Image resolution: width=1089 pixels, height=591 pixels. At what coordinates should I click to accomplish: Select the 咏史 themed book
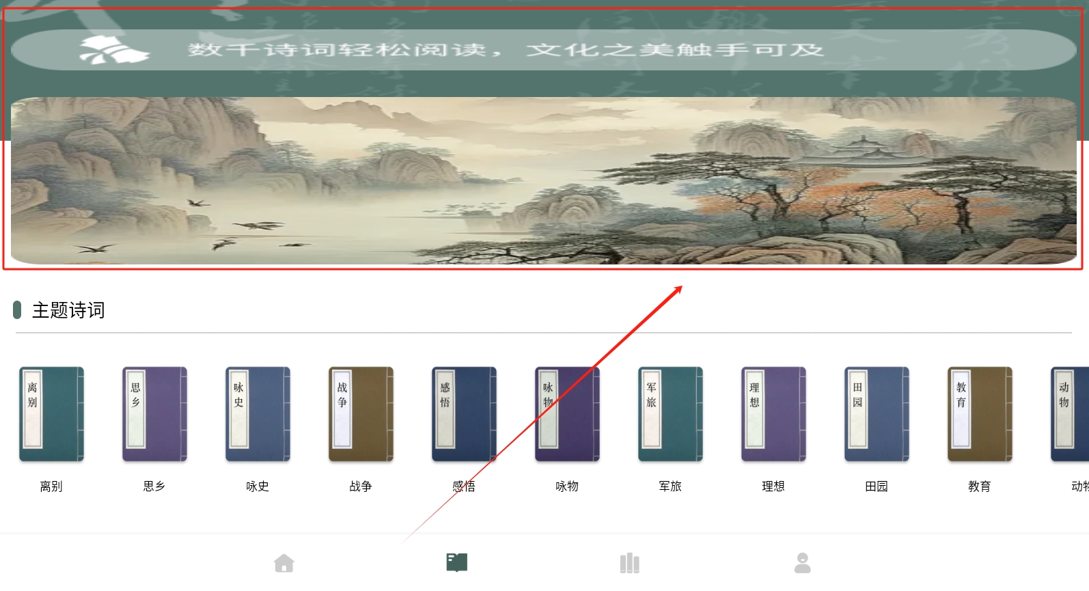point(258,414)
